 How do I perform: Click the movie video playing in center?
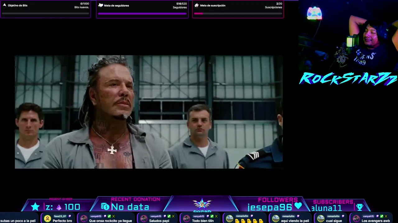point(149,112)
